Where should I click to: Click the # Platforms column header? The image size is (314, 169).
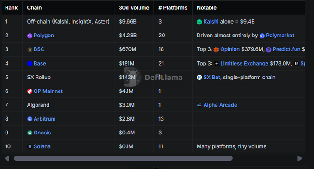click(x=173, y=8)
